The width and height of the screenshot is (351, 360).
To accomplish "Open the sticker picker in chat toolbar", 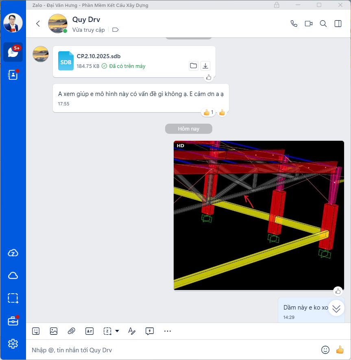I will (x=36, y=331).
